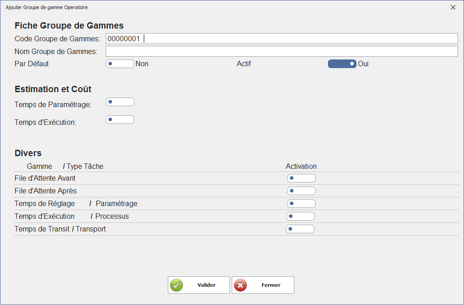Focus the Code Groupe de Gammes field
Screen dimensions: 464x305
pos(281,39)
